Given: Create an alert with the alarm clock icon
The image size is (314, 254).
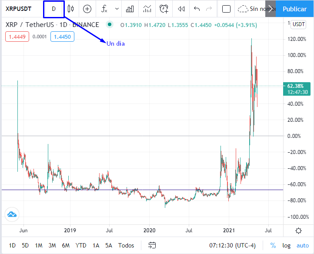Looking at the screenshot, I should 164,9.
